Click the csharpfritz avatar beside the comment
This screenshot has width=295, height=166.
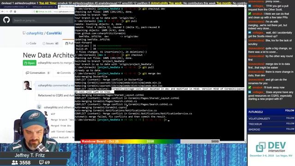tap(27, 85)
